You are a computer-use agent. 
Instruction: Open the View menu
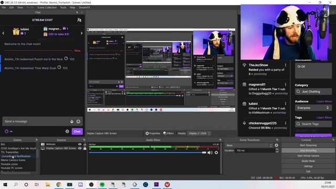tap(20, 7)
